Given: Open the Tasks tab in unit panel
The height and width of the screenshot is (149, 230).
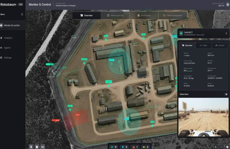Looking at the screenshot, I should click(x=203, y=45).
